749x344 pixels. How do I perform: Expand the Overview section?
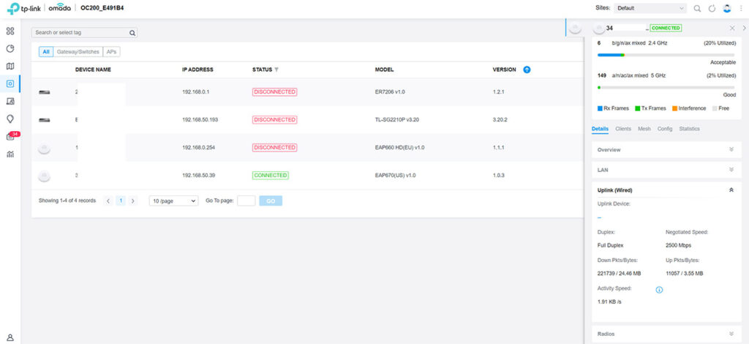[731, 149]
